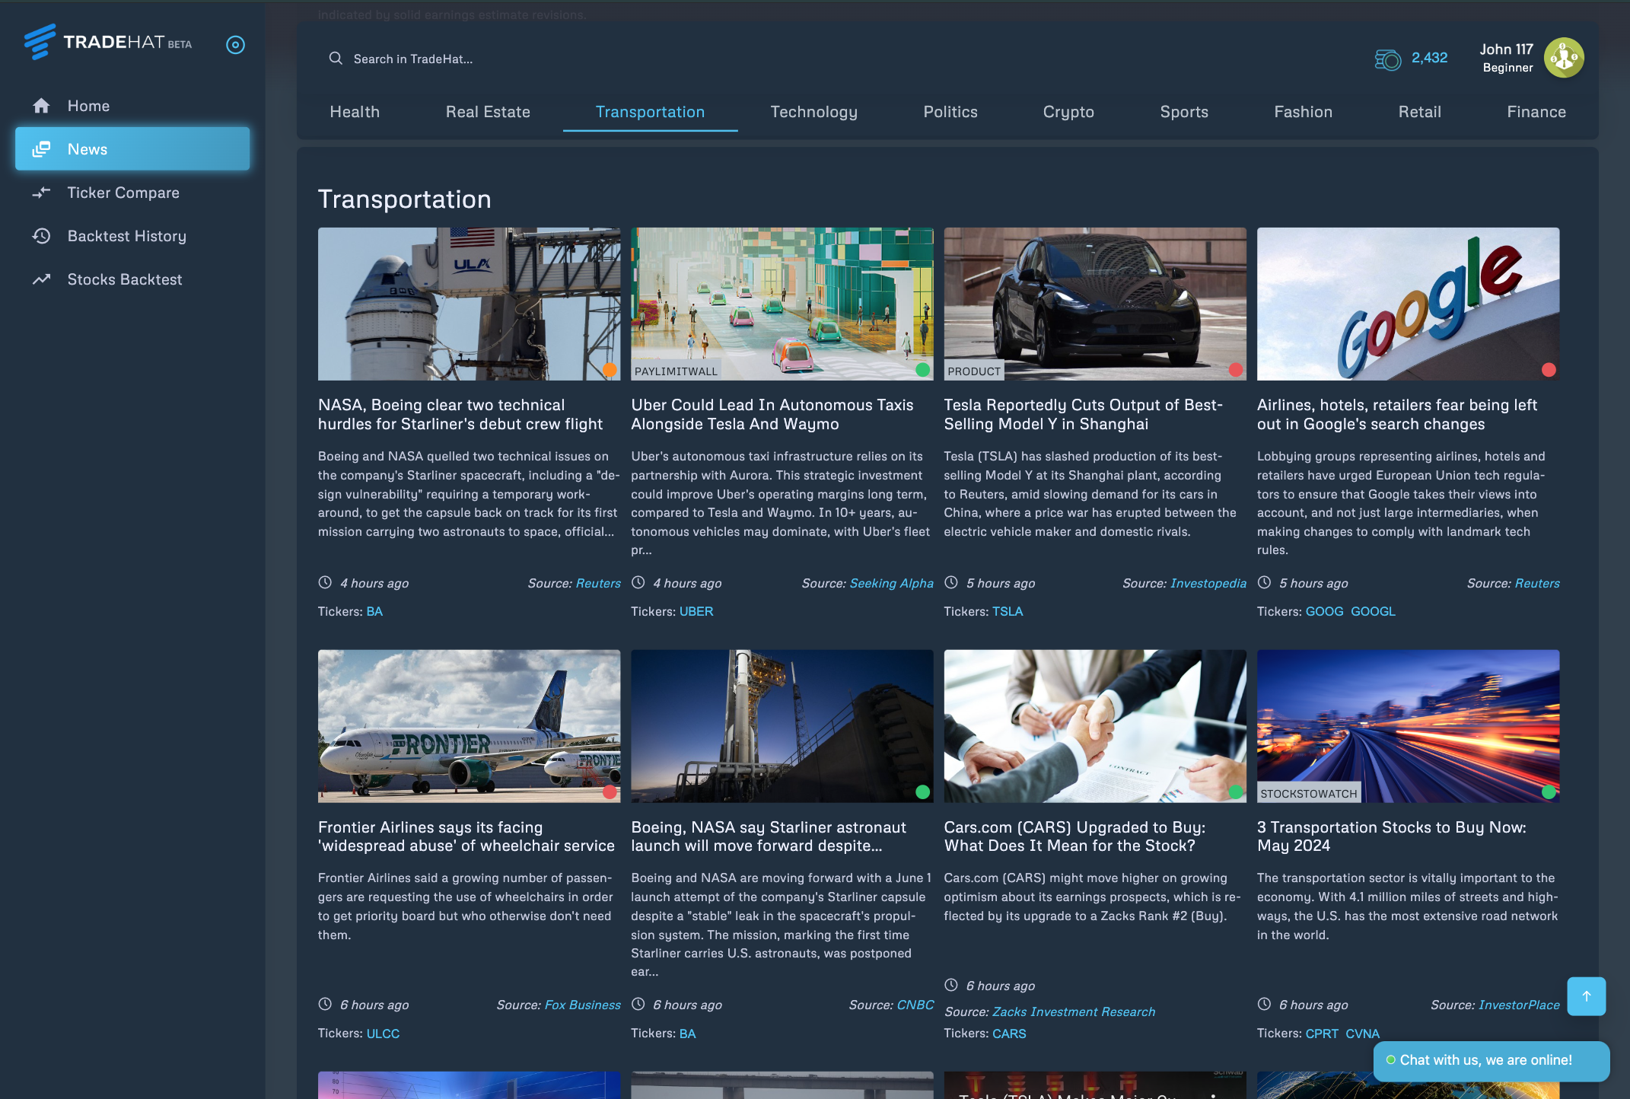Click the search magnifier icon

click(x=335, y=59)
